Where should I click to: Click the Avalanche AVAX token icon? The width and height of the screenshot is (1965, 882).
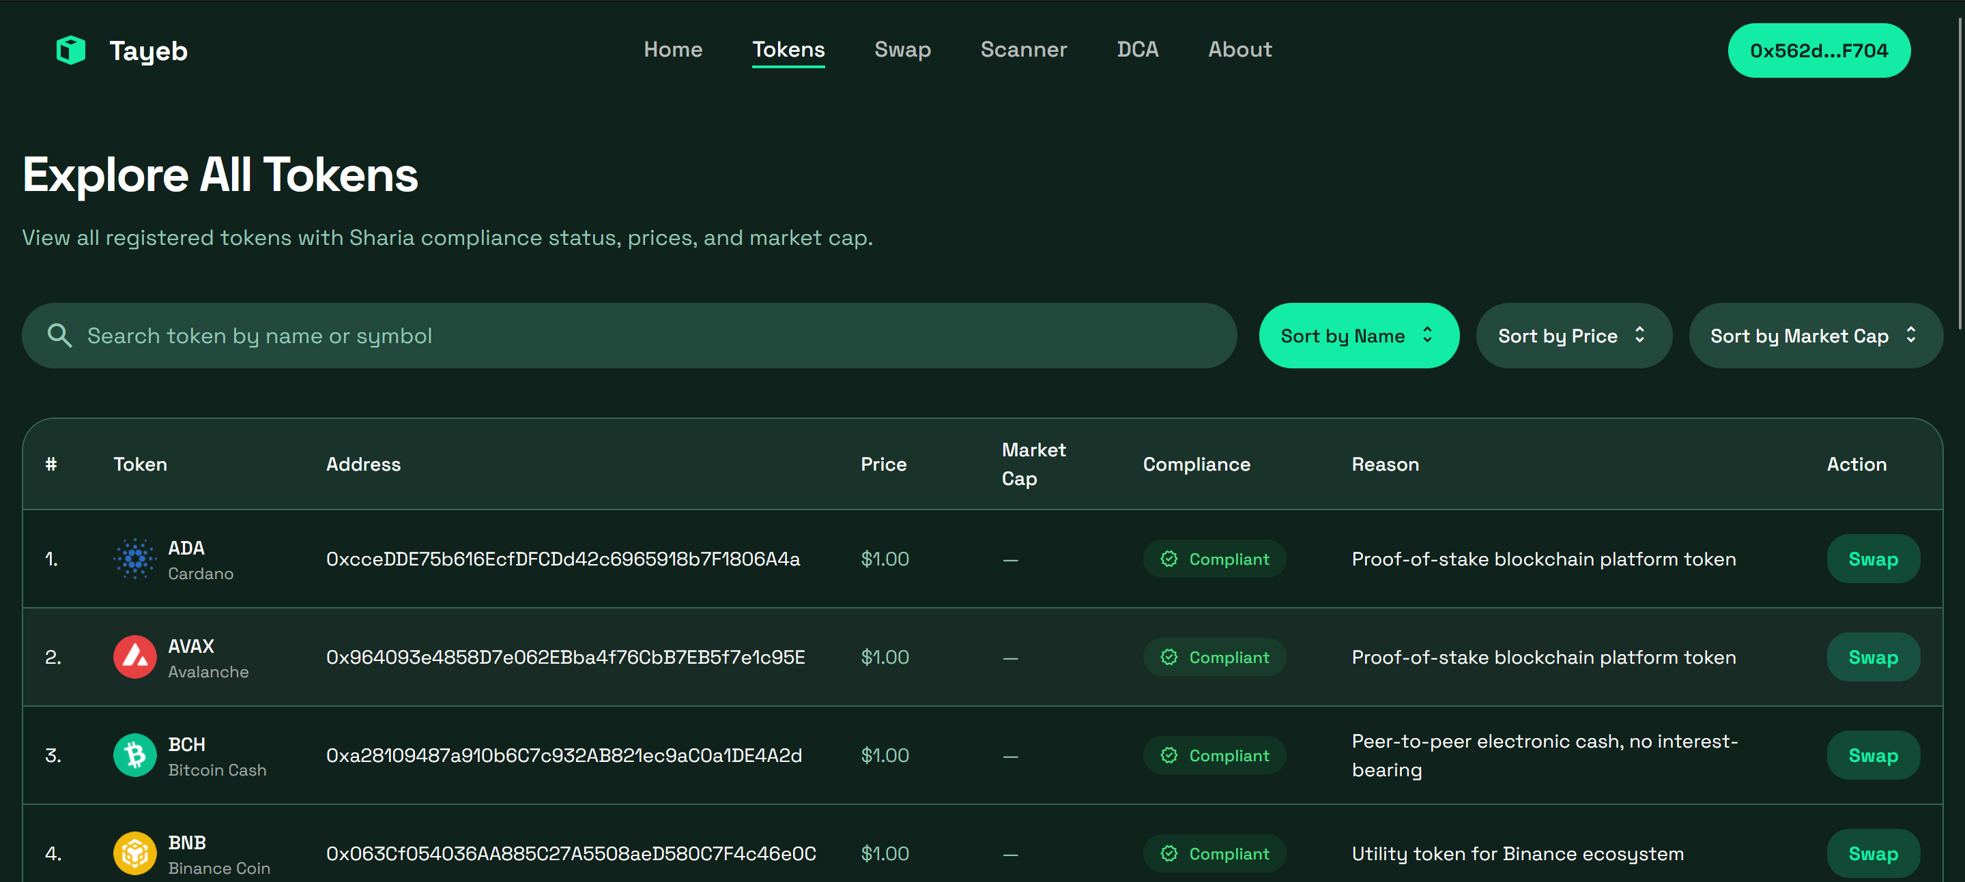135,657
